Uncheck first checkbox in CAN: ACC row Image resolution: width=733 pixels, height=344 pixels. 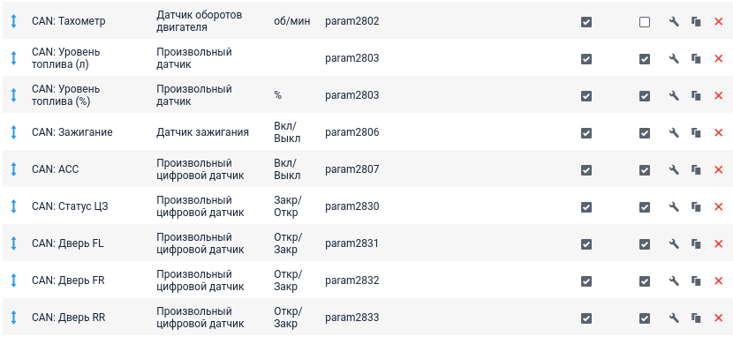(x=586, y=170)
